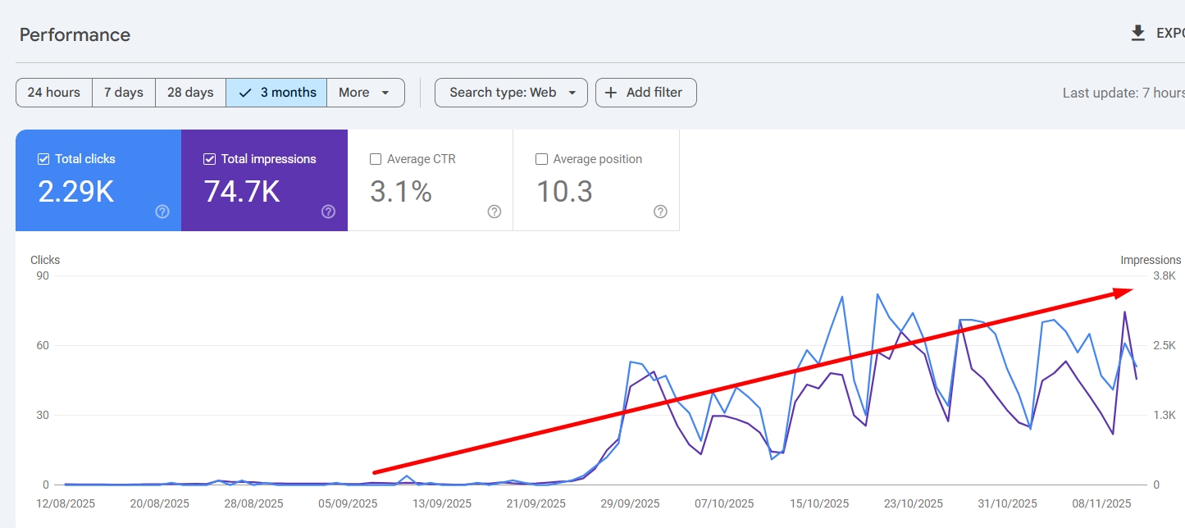Click the Clicks axis title
1185x528 pixels.
coord(45,260)
